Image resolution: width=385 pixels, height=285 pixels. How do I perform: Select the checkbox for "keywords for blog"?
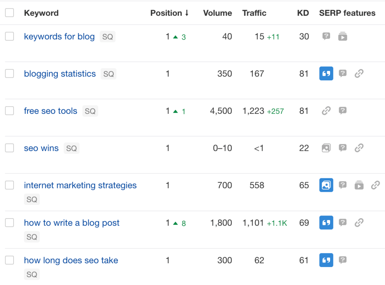point(9,36)
